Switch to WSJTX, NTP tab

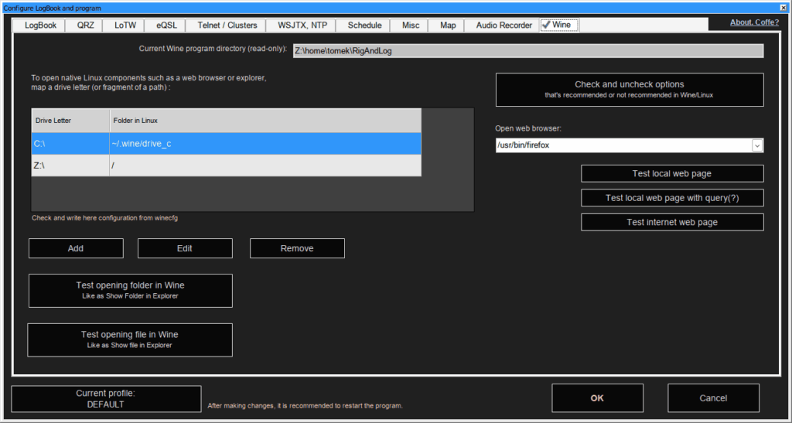tap(302, 26)
